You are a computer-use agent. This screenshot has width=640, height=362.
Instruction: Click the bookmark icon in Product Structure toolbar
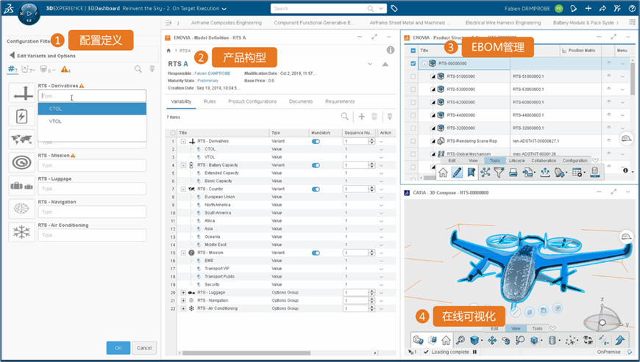click(471, 173)
